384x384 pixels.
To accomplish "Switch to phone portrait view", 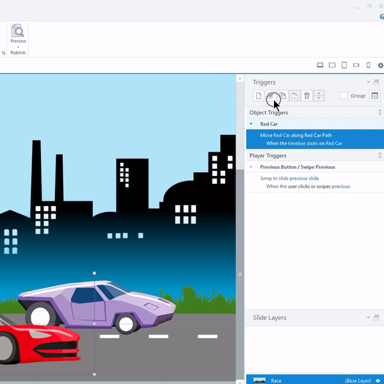I will 368,65.
